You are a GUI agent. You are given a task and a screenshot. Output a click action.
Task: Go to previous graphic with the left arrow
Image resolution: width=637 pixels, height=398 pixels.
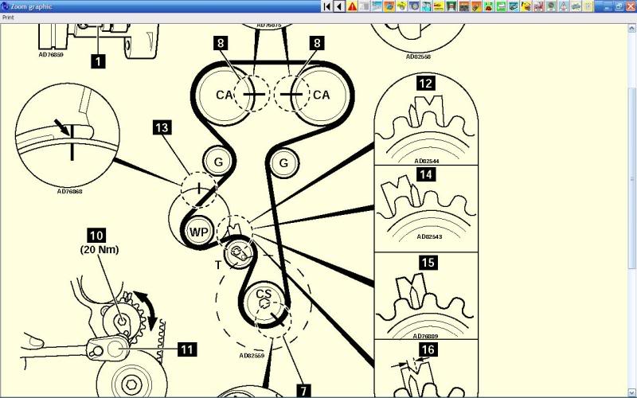click(339, 6)
